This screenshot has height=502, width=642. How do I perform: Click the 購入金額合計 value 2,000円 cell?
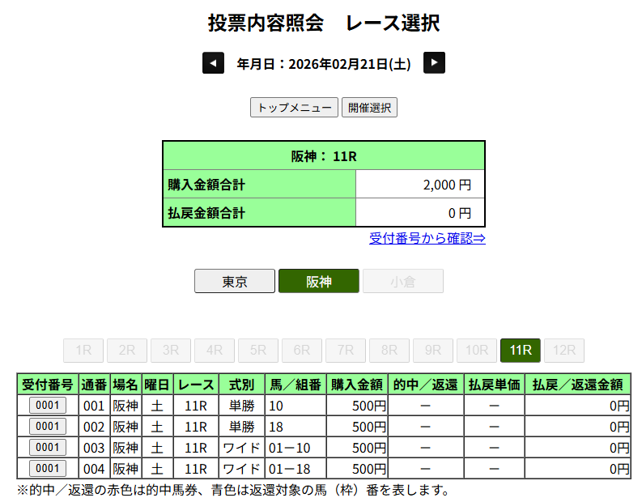pyautogui.click(x=419, y=185)
